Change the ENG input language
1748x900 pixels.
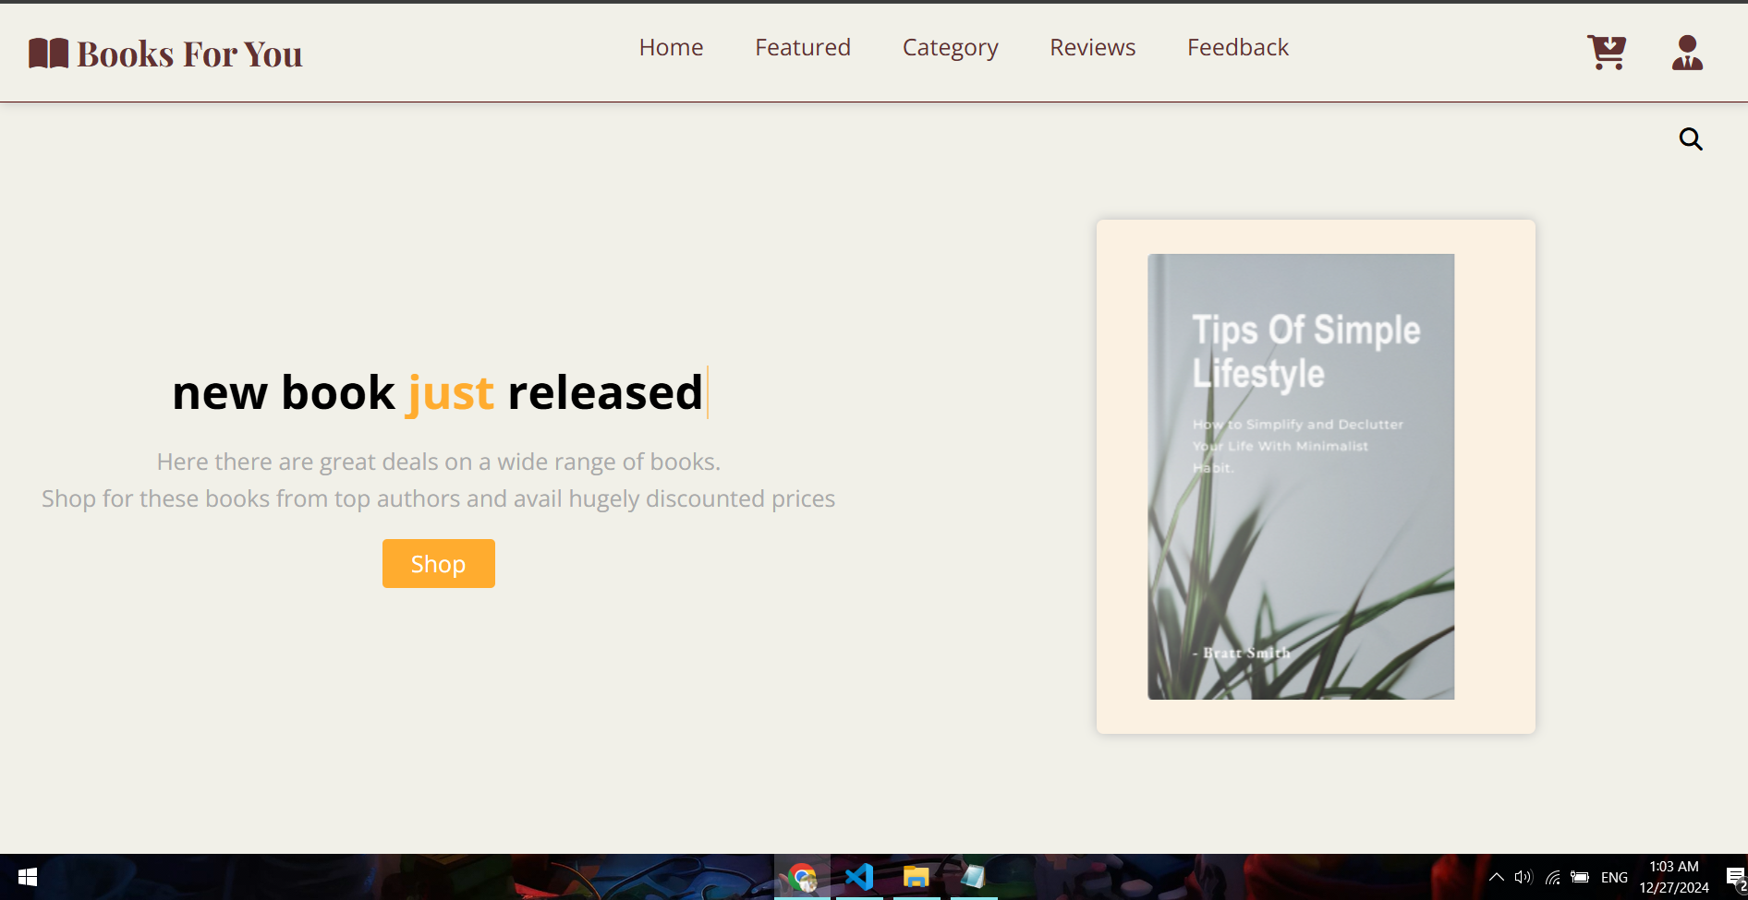[1614, 878]
